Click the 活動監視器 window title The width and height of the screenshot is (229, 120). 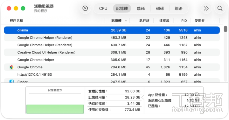[44, 6]
